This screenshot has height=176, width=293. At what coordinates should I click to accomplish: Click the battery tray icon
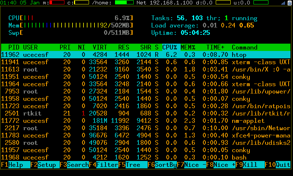pos(289,3)
